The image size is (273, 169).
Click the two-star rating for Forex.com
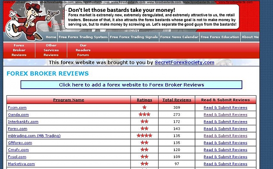[x=144, y=128]
